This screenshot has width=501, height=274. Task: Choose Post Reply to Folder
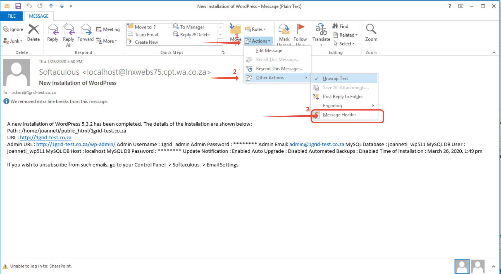(x=345, y=97)
